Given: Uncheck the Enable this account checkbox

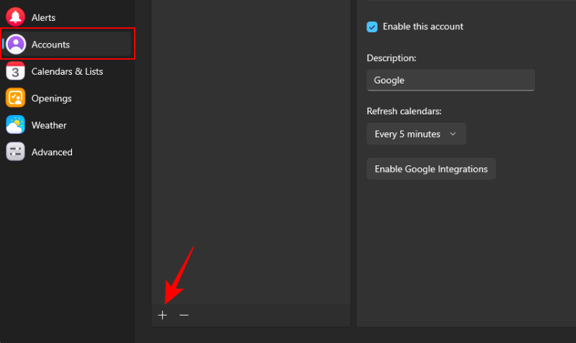Looking at the screenshot, I should coord(372,27).
